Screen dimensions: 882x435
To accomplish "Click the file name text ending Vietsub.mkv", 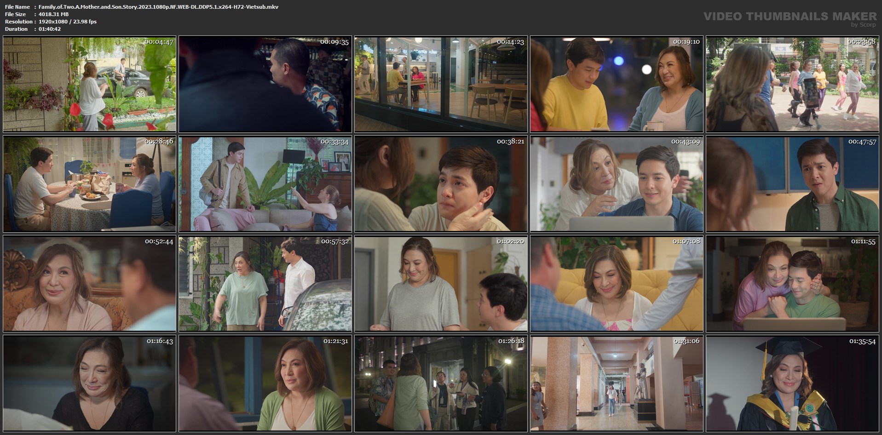I will (x=158, y=7).
